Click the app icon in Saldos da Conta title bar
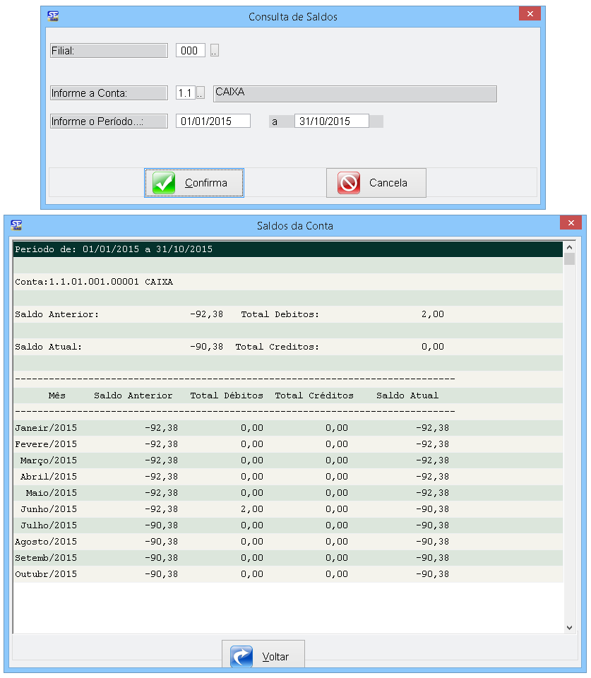Screen dimensions: 591x678 pyautogui.click(x=16, y=225)
